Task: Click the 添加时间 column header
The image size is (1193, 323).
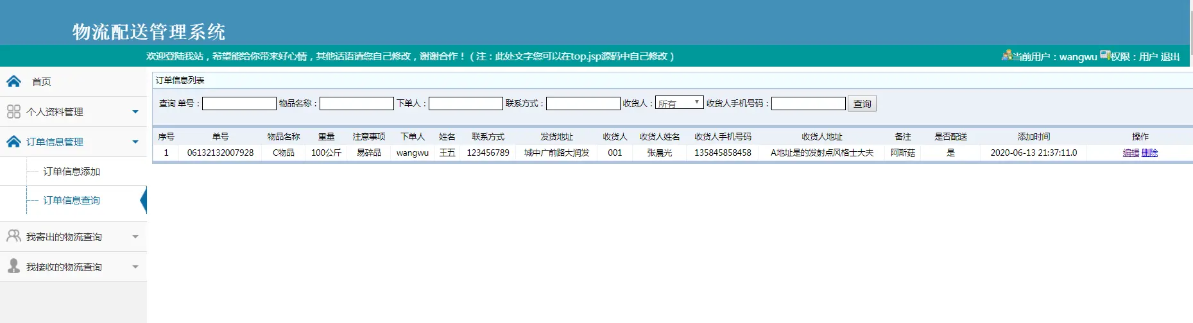Action: point(1034,137)
